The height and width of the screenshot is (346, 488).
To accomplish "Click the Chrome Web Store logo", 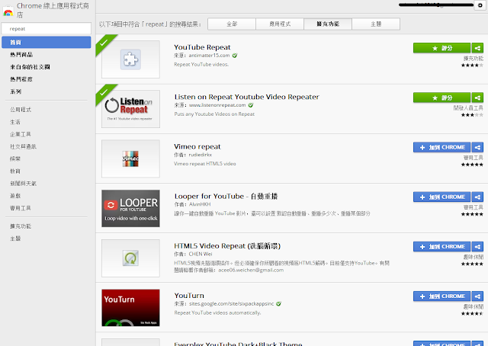I will pos(8,12).
